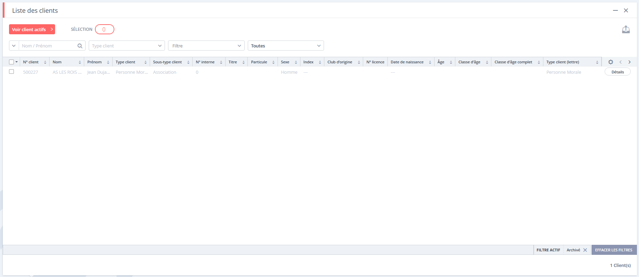
Task: Sort by Âge column arrows
Action: (x=451, y=62)
